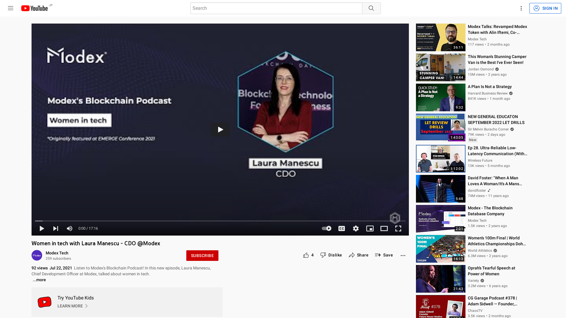The width and height of the screenshot is (566, 318).
Task: Open Stunning Camper Van video thumbnail
Action: (440, 67)
